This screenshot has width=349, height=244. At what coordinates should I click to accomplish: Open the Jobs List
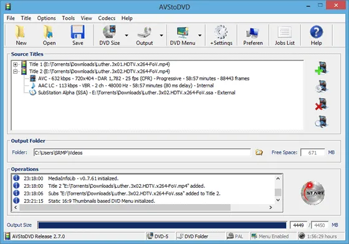284,35
